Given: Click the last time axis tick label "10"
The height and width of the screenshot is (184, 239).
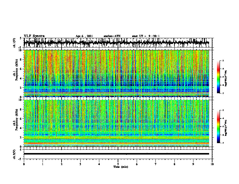Looking at the screenshot, I should [212, 164].
